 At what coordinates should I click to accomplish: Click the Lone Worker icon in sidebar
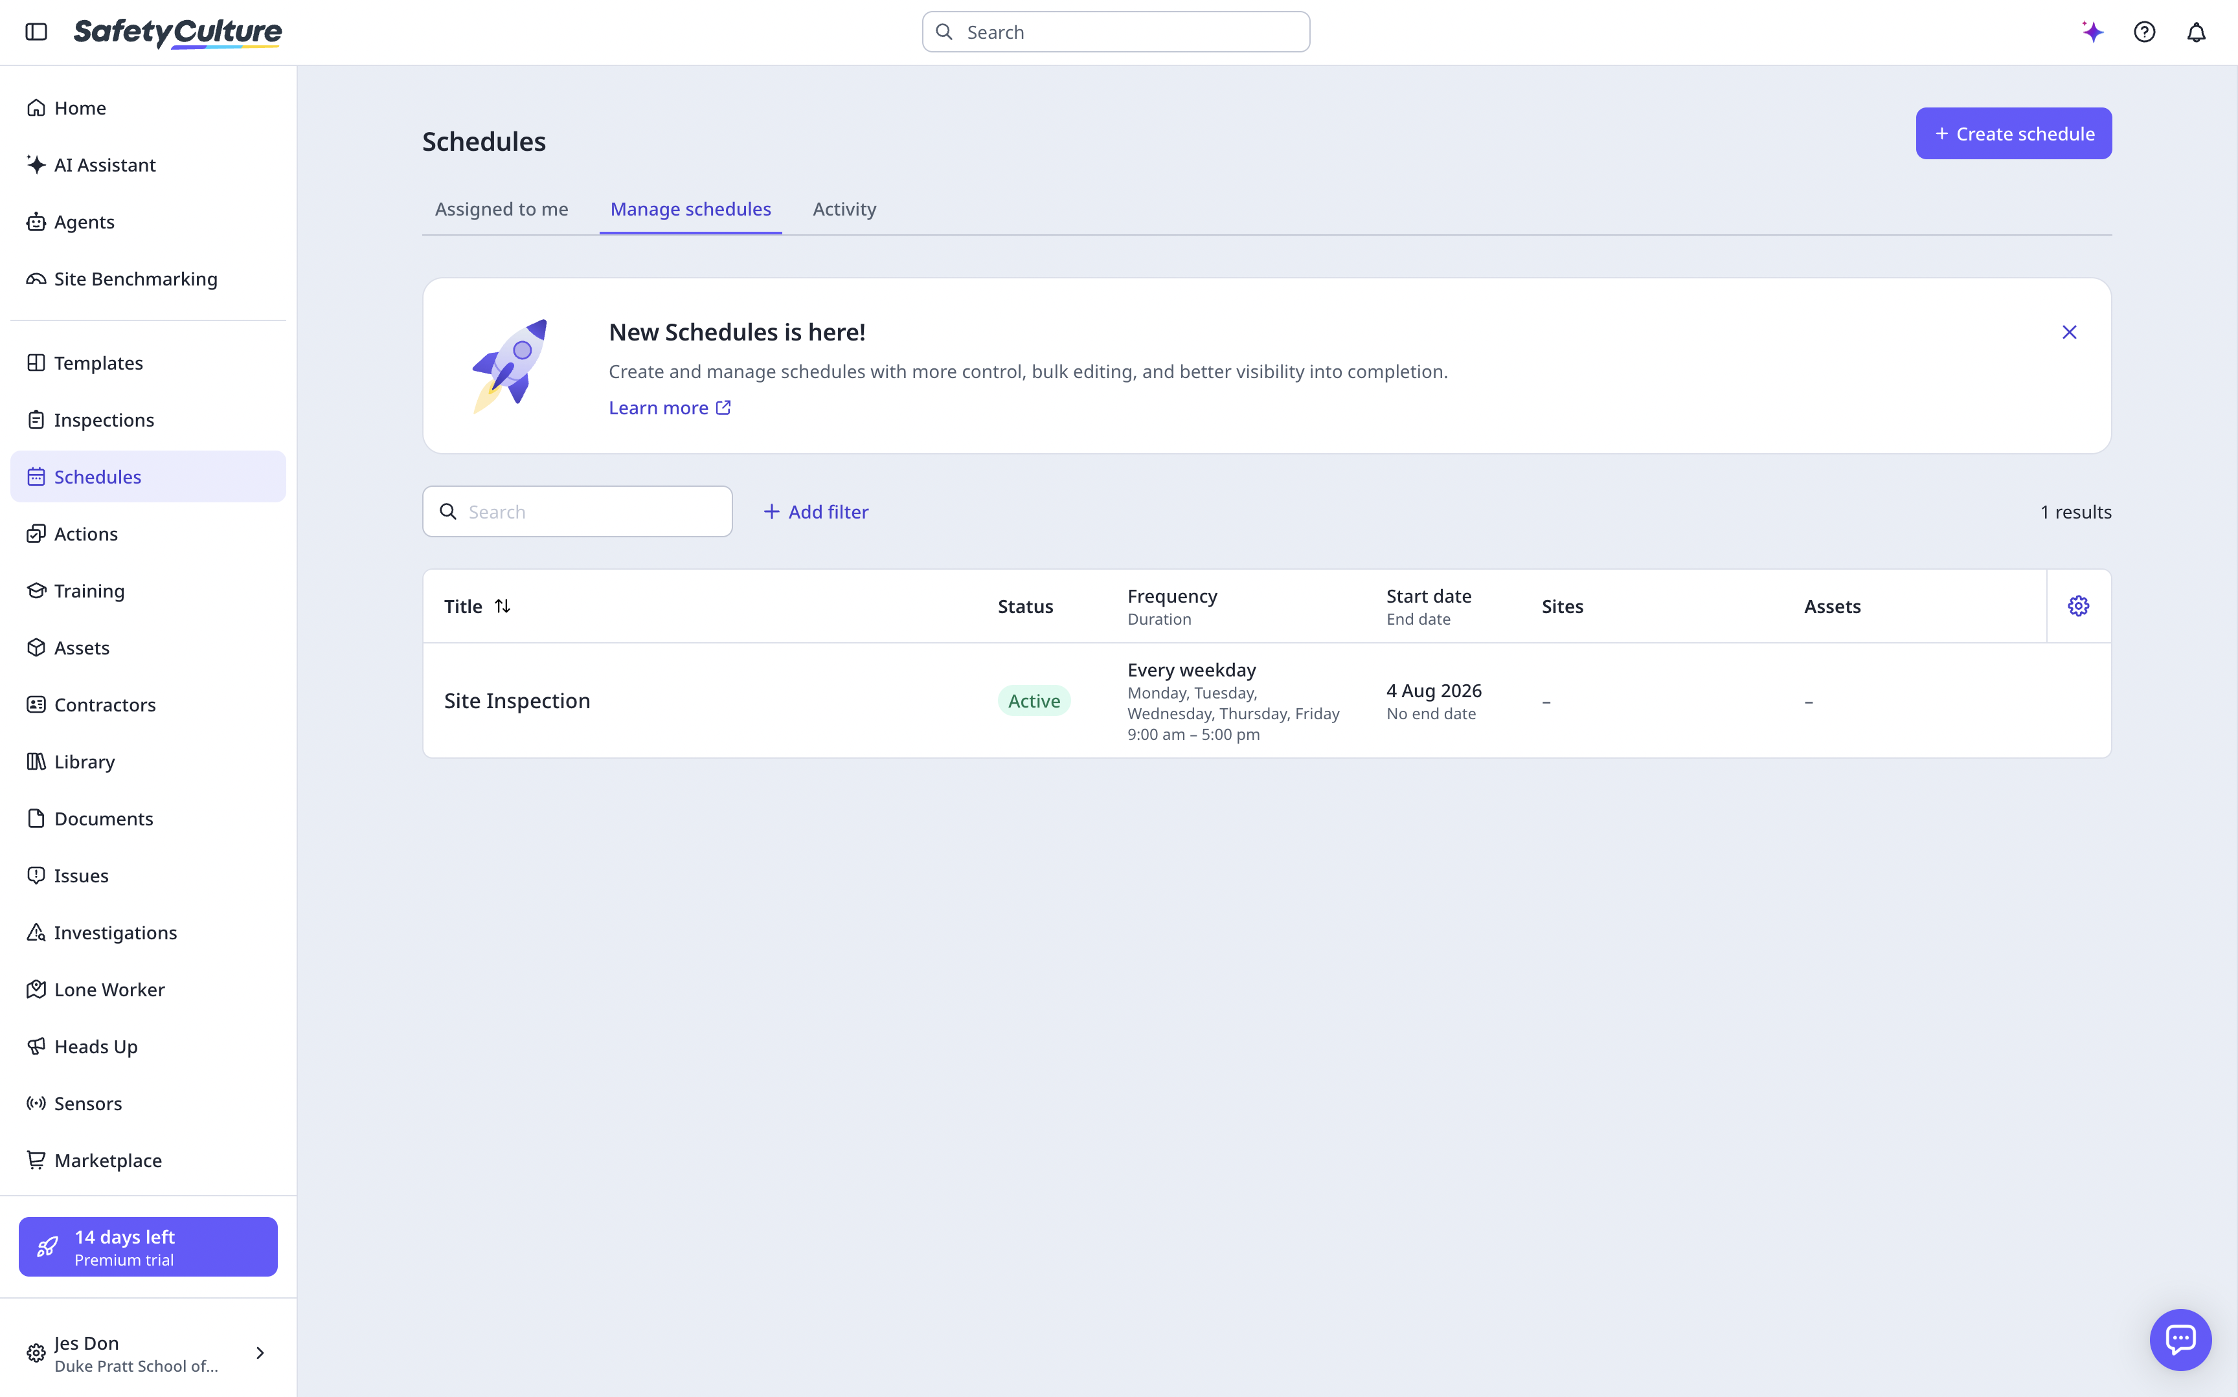[x=36, y=990]
